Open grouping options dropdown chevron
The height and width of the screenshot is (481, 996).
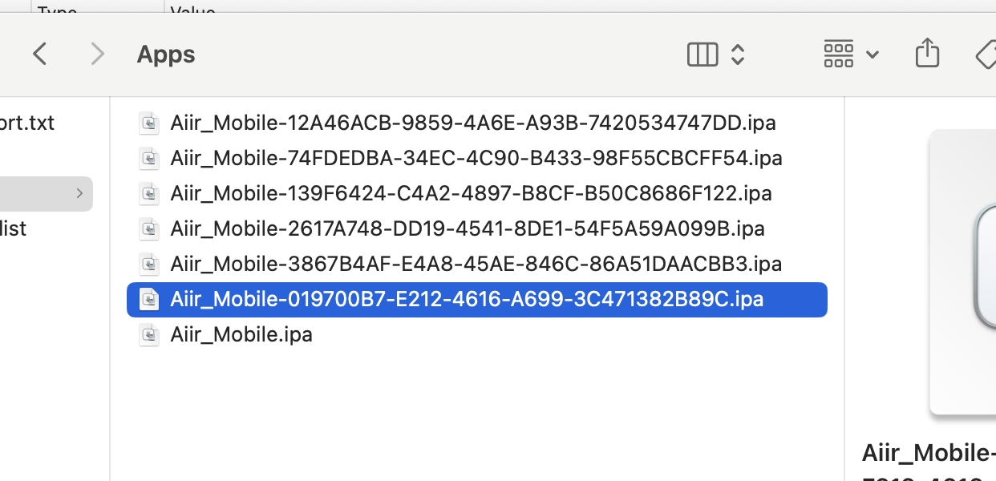[x=873, y=55]
